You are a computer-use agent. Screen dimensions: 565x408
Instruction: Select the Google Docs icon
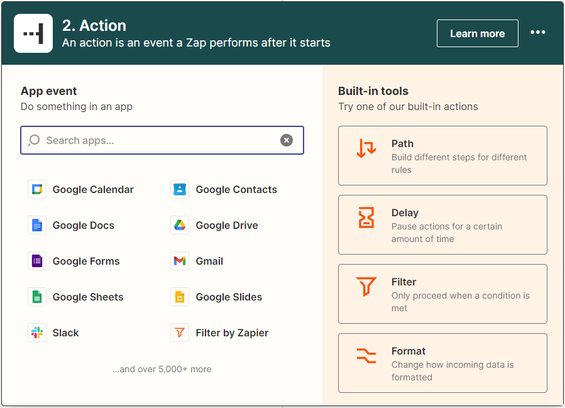[37, 225]
